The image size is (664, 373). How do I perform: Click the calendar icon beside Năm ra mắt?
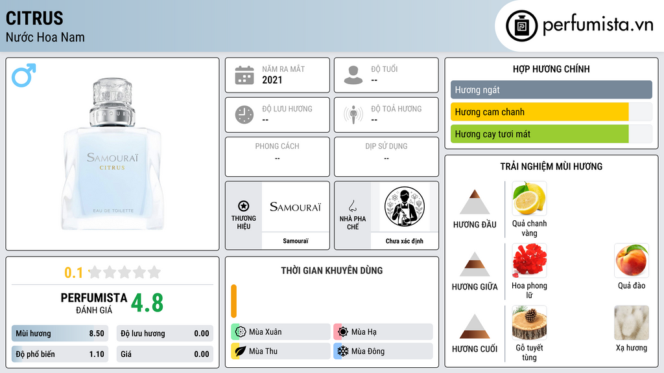244,75
